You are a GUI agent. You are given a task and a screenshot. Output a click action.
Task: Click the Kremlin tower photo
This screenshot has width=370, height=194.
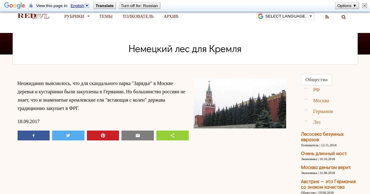240,104
